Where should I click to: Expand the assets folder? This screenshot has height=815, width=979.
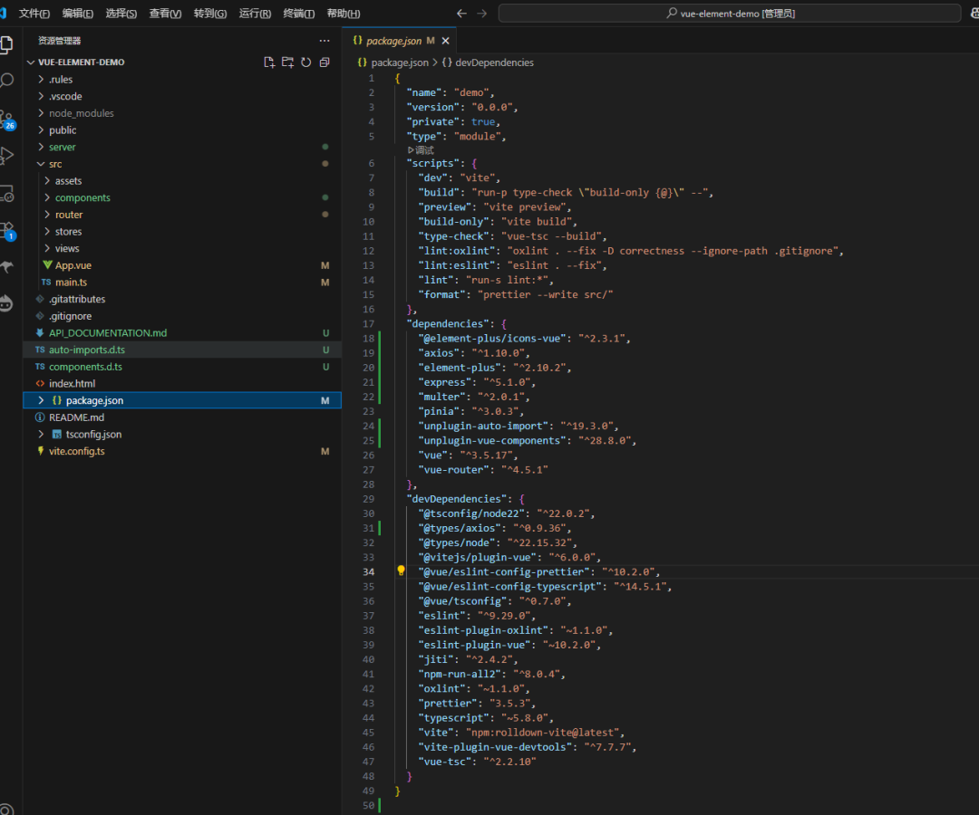(x=68, y=181)
